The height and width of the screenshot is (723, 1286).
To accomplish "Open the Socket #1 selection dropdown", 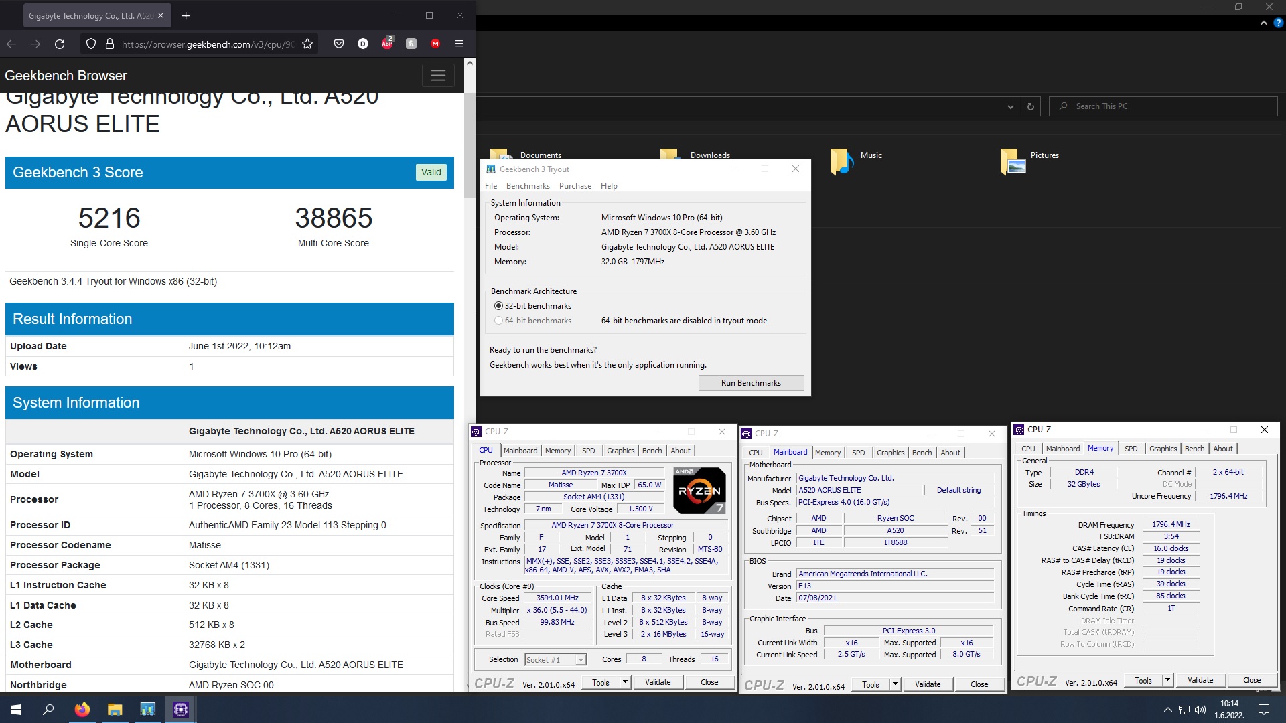I will (555, 660).
